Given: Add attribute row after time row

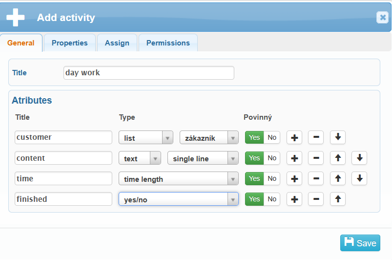Looking at the screenshot, I should tap(294, 179).
